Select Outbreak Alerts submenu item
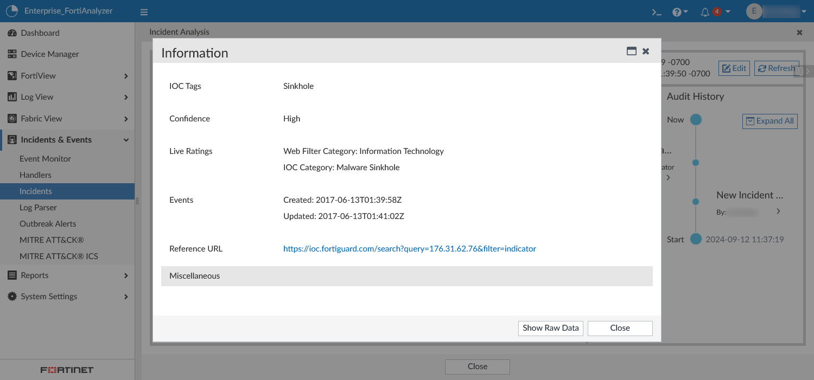The image size is (814, 380). pos(48,224)
